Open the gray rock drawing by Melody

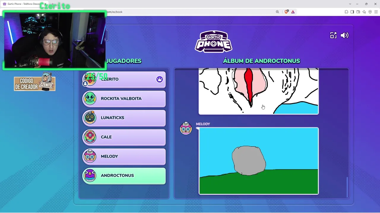click(259, 161)
